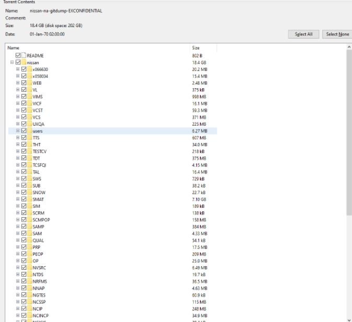Uncheck the WEB folder checkbox
The image size is (352, 322).
pos(24,83)
